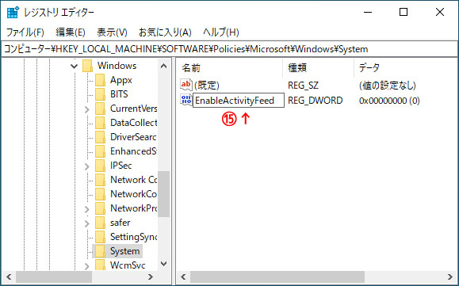This screenshot has width=459, height=286.
Task: Click the NetworkPro folder icon
Action: pos(100,208)
